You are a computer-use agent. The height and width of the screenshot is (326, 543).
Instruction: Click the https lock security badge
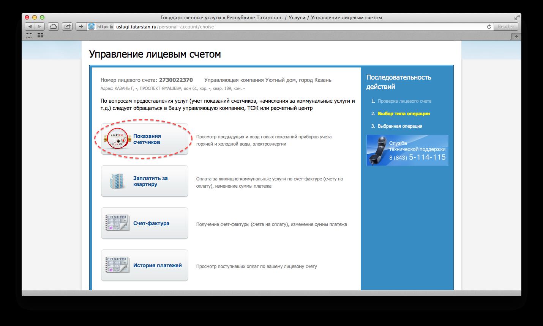[105, 27]
